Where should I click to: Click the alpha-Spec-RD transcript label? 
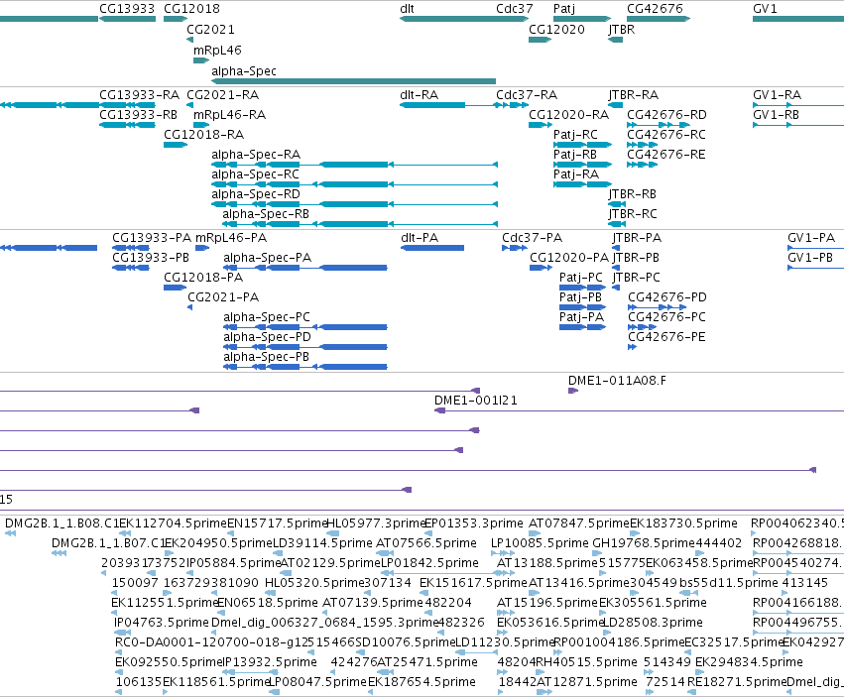tap(256, 194)
